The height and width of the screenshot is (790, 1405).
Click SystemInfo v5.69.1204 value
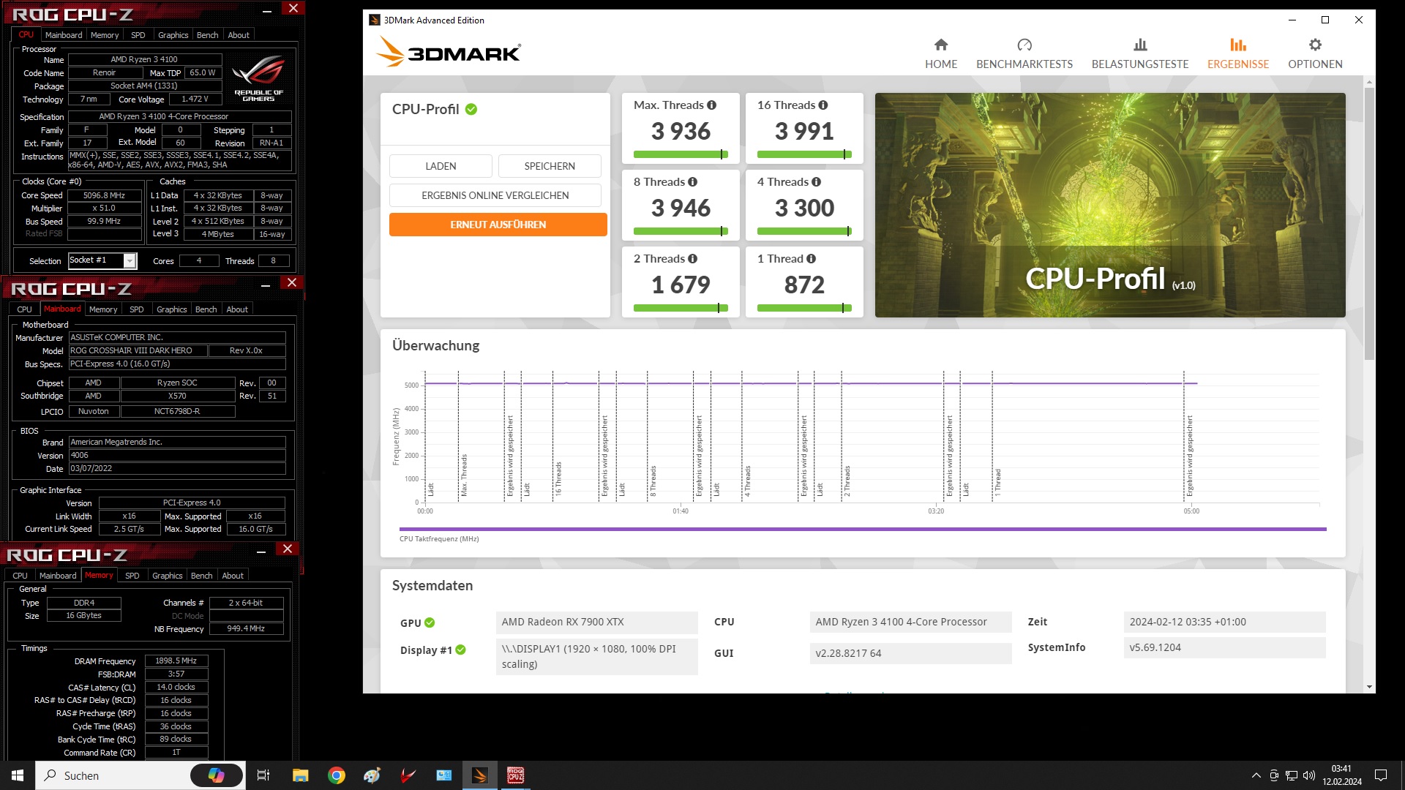1224,648
